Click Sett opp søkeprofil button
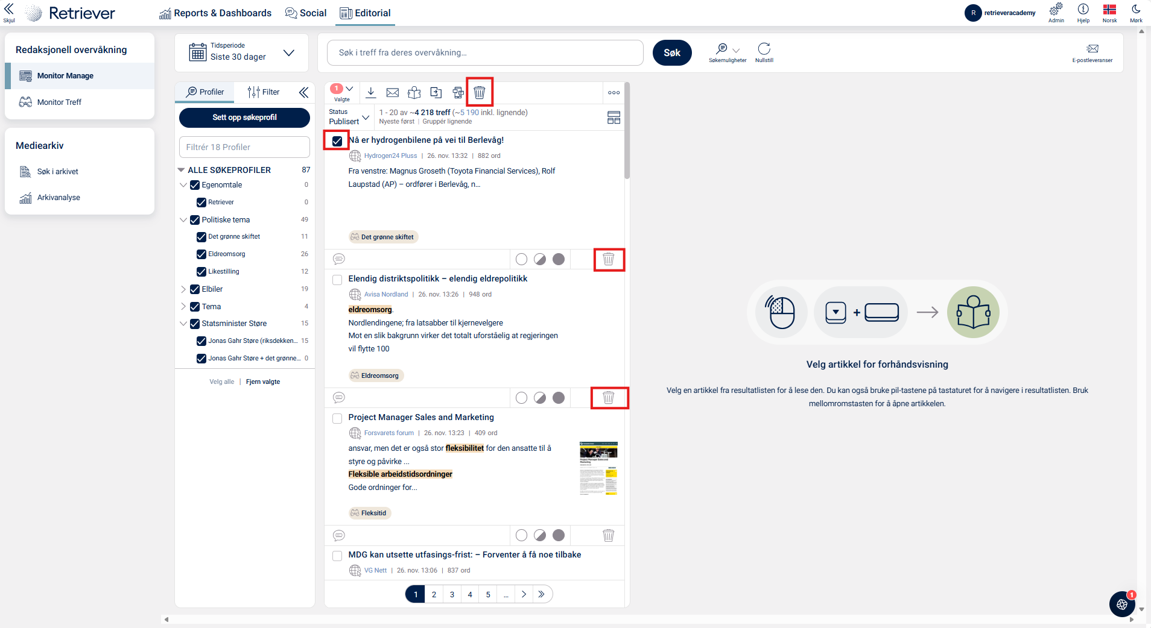Viewport: 1151px width, 628px height. (244, 118)
